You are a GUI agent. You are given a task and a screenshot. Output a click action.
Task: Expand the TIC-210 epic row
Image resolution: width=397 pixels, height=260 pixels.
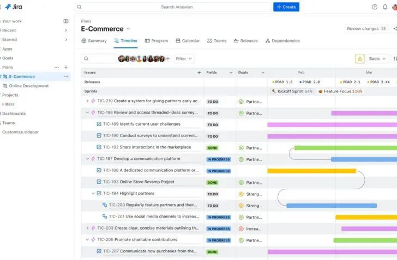87,101
